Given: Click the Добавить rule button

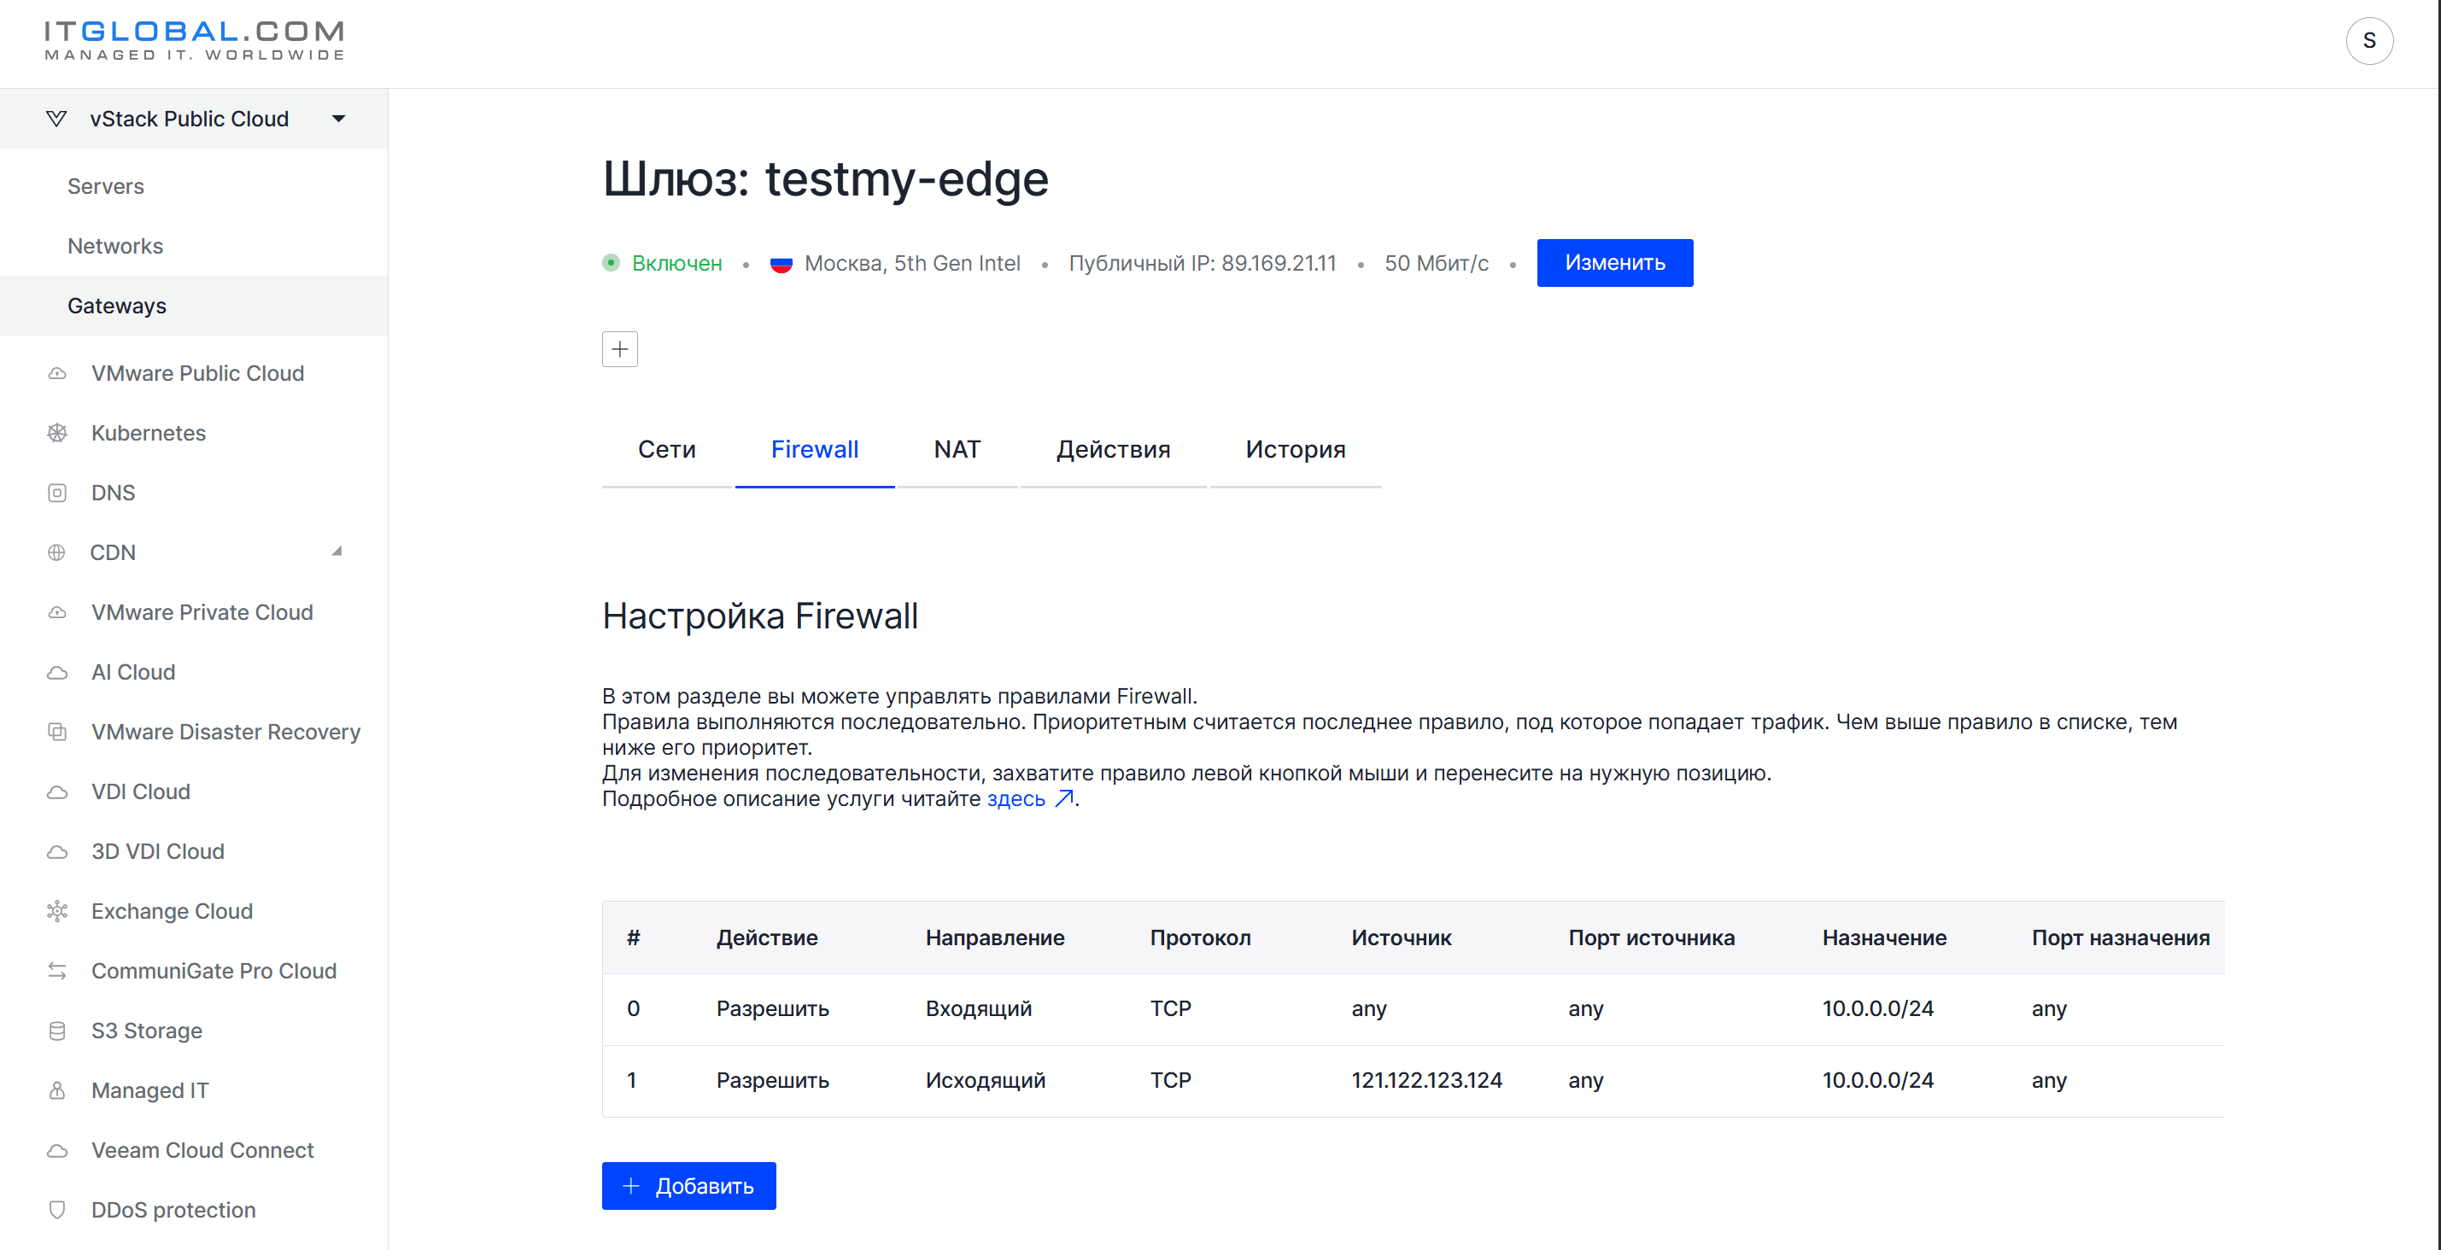Looking at the screenshot, I should click(689, 1187).
